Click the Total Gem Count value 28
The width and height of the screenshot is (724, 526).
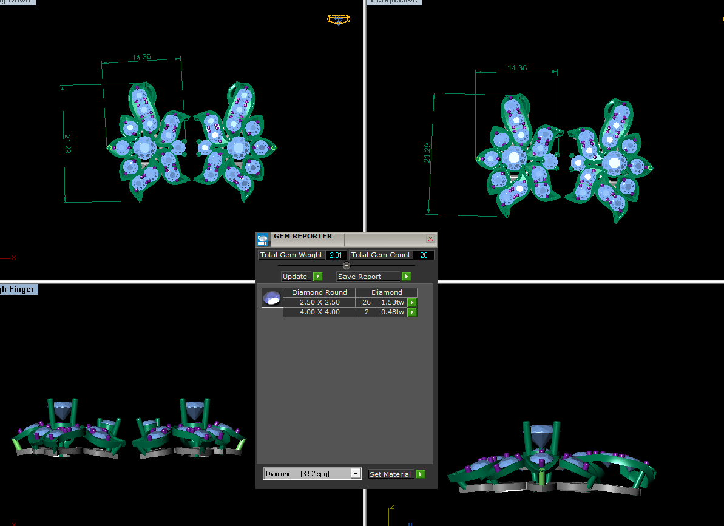point(424,255)
